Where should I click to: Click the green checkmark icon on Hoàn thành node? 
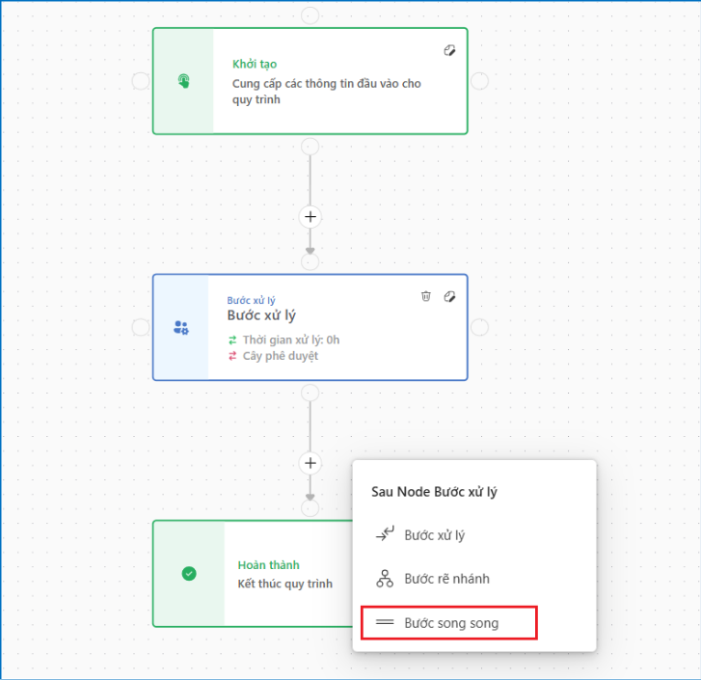[x=189, y=573]
